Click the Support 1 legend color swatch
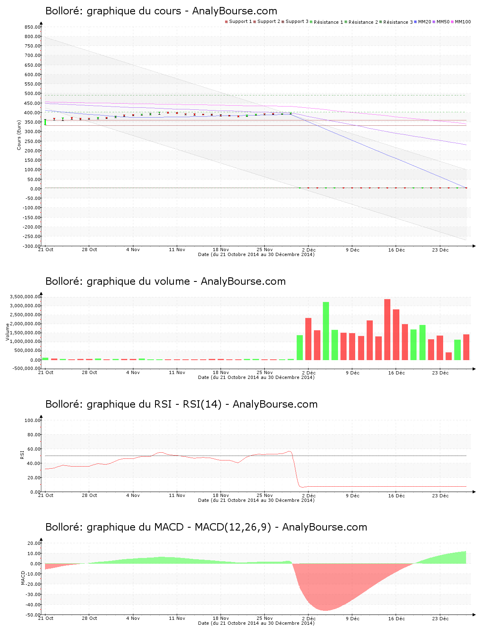Screen dimensions: 491x635 pos(226,22)
